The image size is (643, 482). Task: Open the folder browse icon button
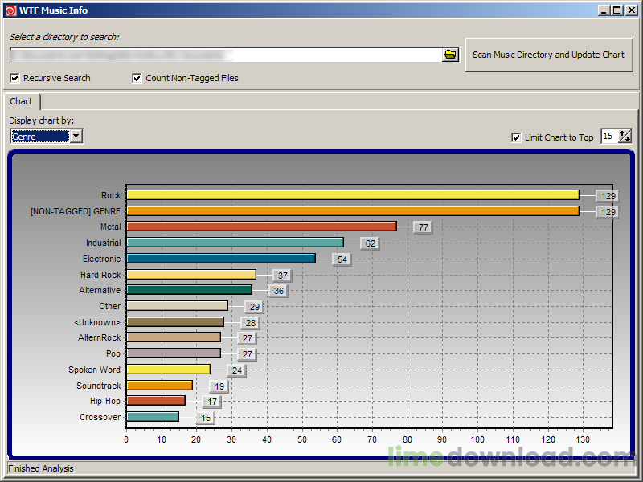click(450, 55)
